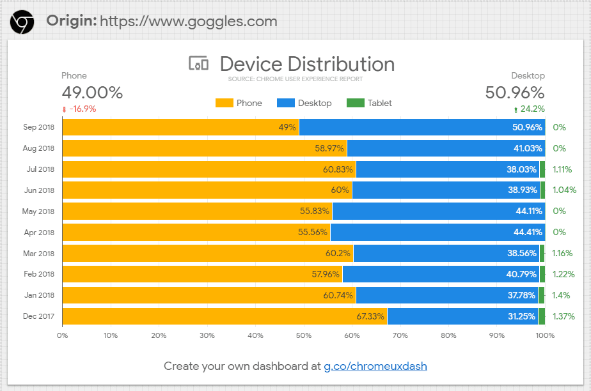591x391 pixels.
Task: Click the devices icon beside Device Distribution
Action: click(199, 64)
